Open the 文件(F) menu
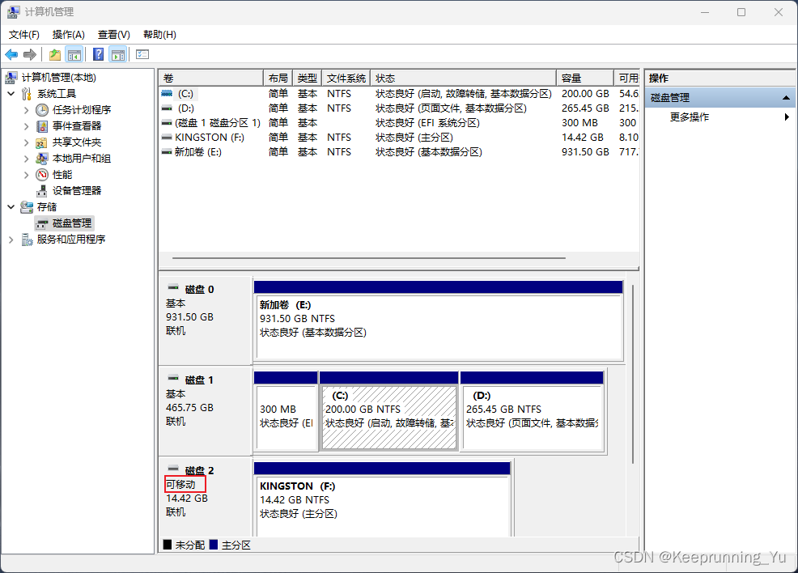Viewport: 798px width, 573px height. point(24,35)
